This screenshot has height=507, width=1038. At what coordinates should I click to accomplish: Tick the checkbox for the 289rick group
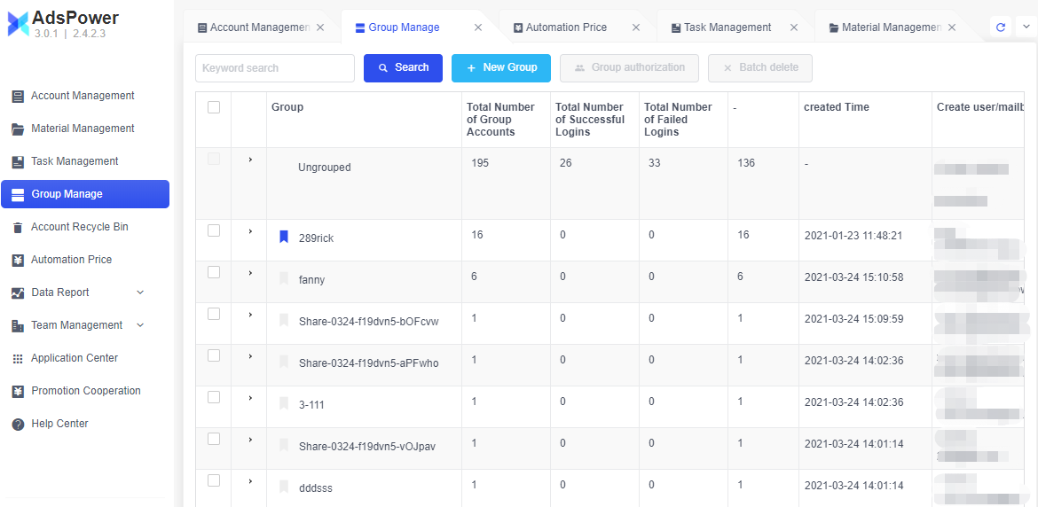(x=214, y=230)
